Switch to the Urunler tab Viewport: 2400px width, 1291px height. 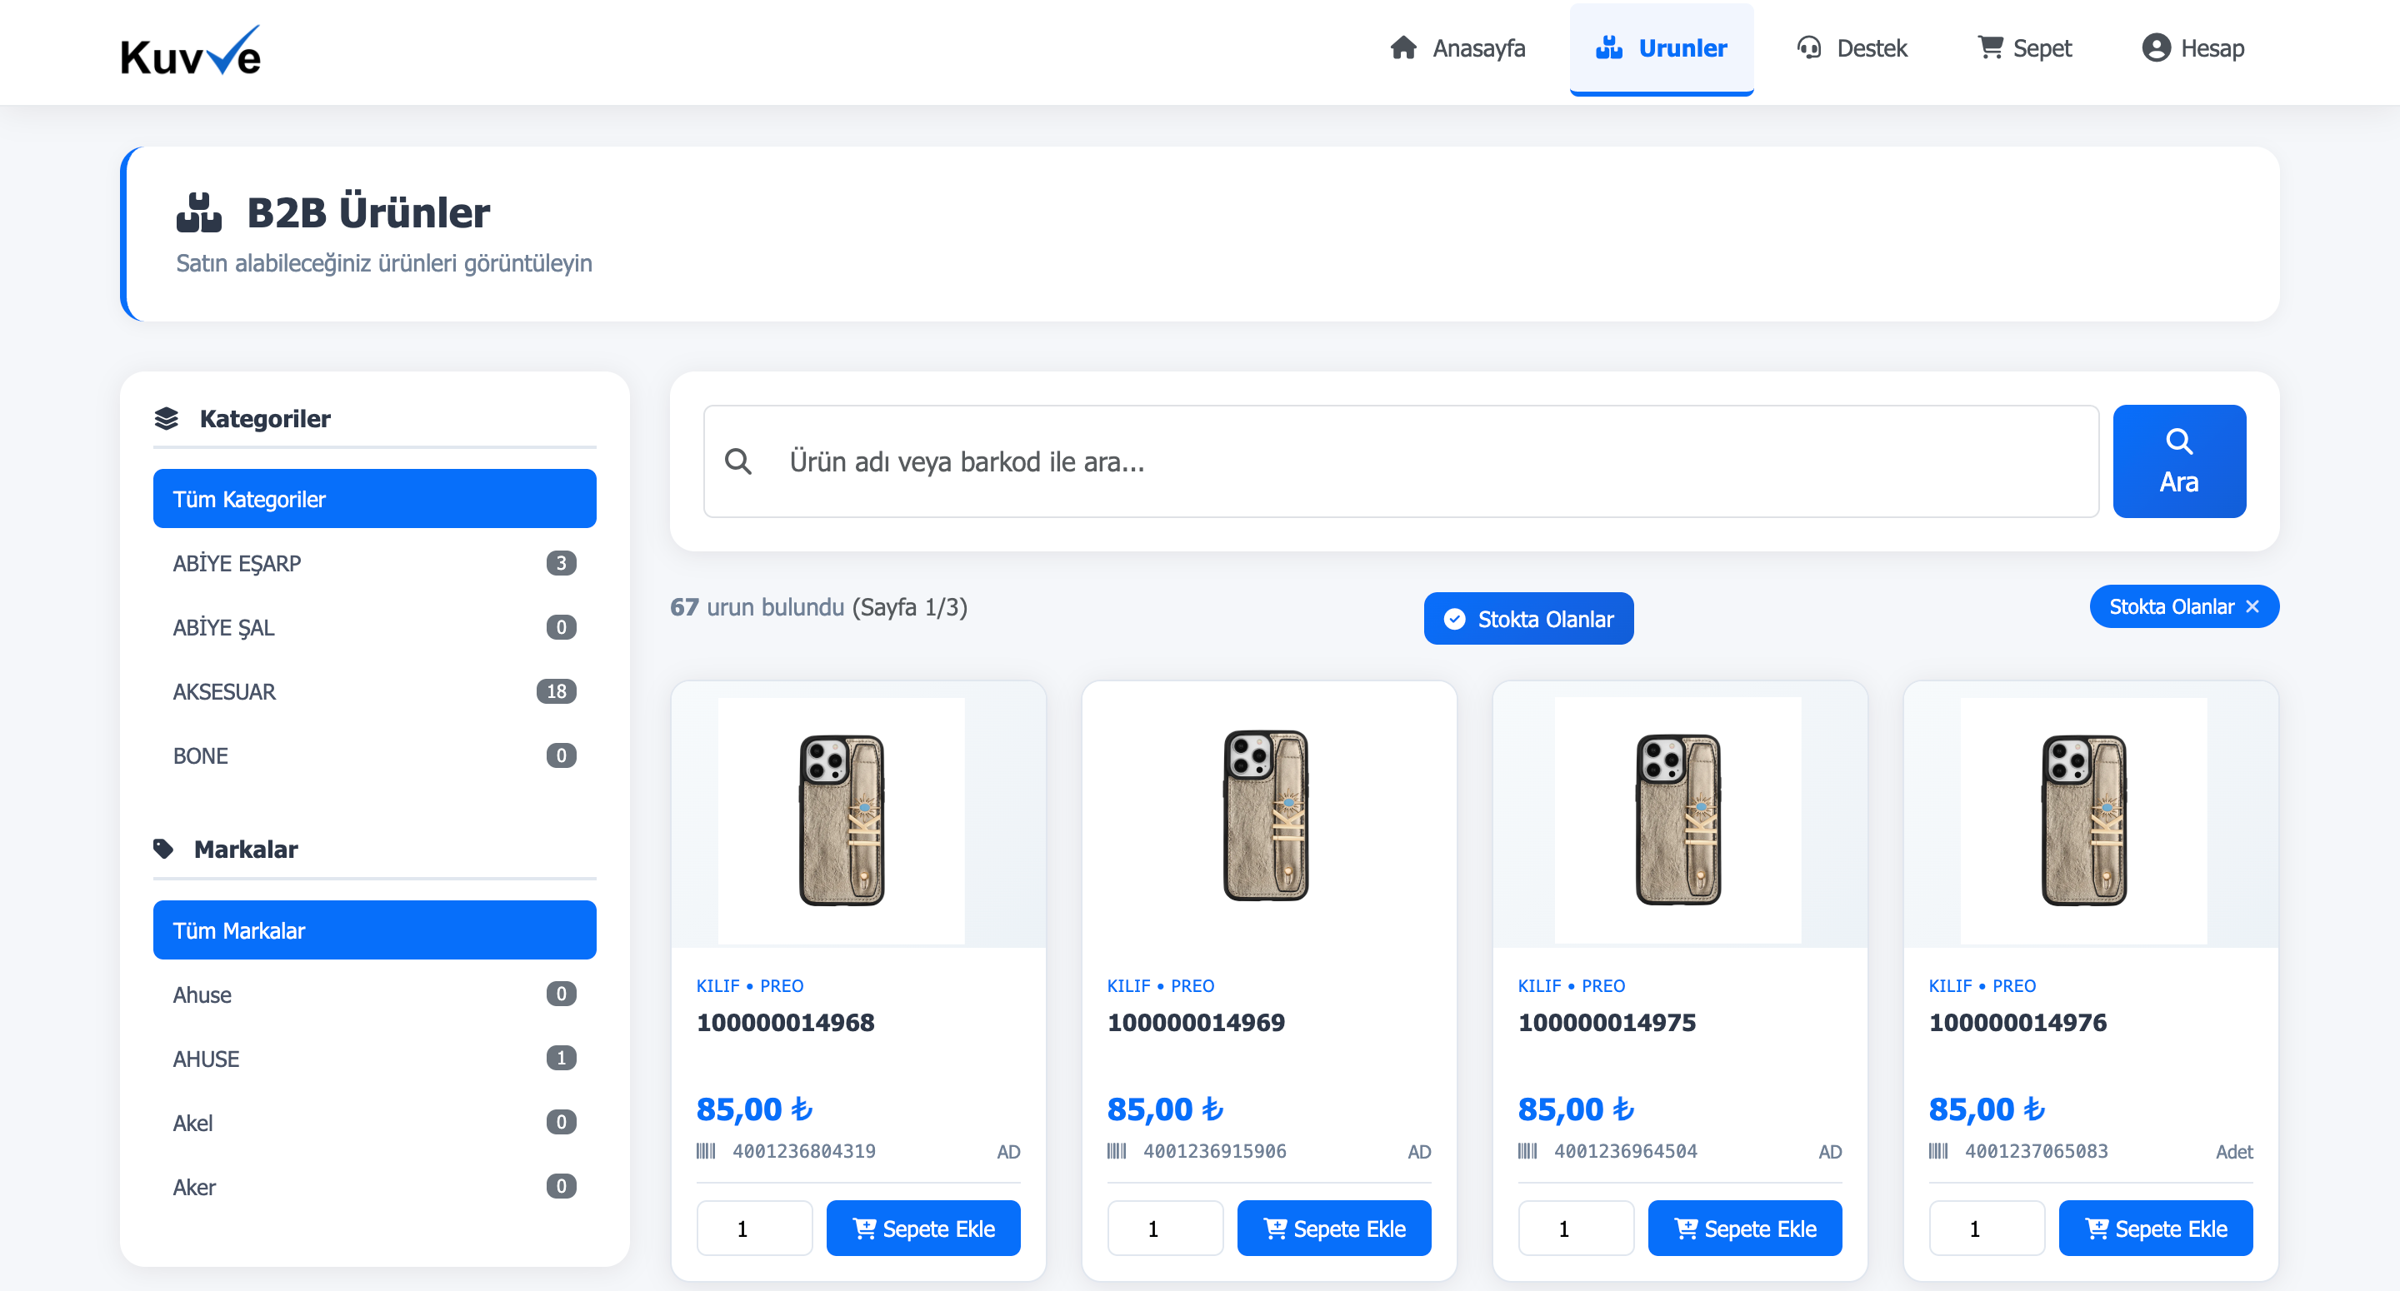[1661, 47]
